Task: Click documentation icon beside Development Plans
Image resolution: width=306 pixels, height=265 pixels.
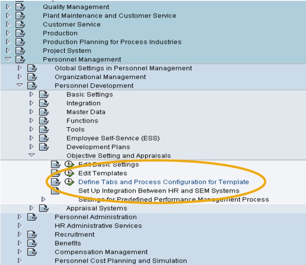Action: tap(44, 147)
